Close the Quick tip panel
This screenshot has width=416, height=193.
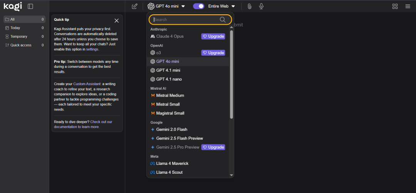116,20
